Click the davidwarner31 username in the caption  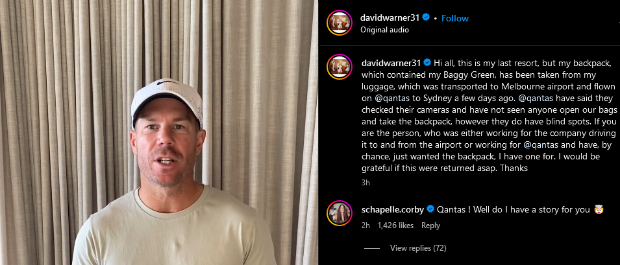(391, 63)
